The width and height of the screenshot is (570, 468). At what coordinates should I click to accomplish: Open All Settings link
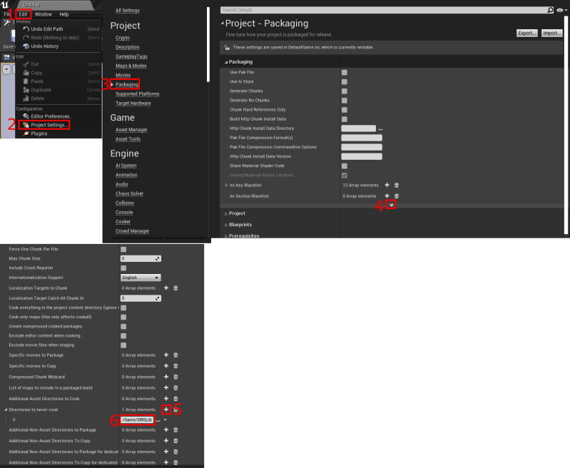[x=127, y=11]
